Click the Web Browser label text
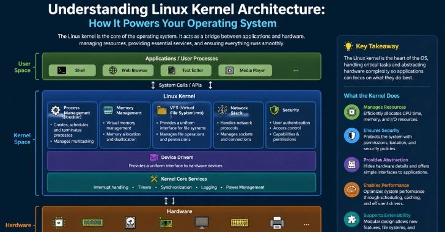Viewport: 445px width, 232px height. [x=134, y=70]
